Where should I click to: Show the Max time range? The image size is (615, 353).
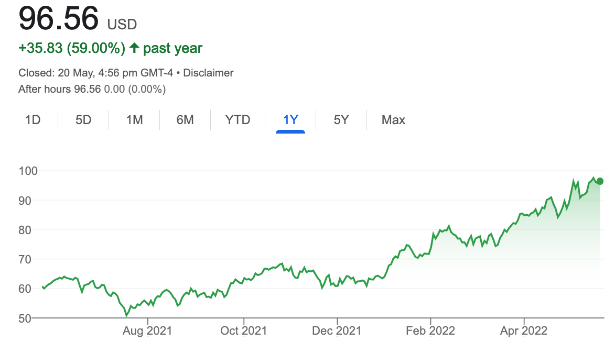(x=393, y=120)
